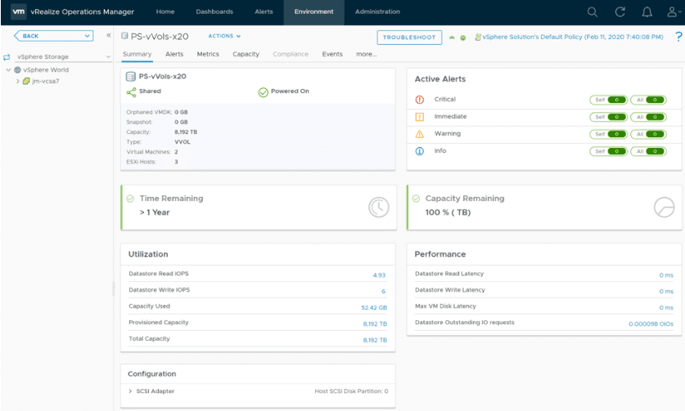Switch to the Events tab

332,54
